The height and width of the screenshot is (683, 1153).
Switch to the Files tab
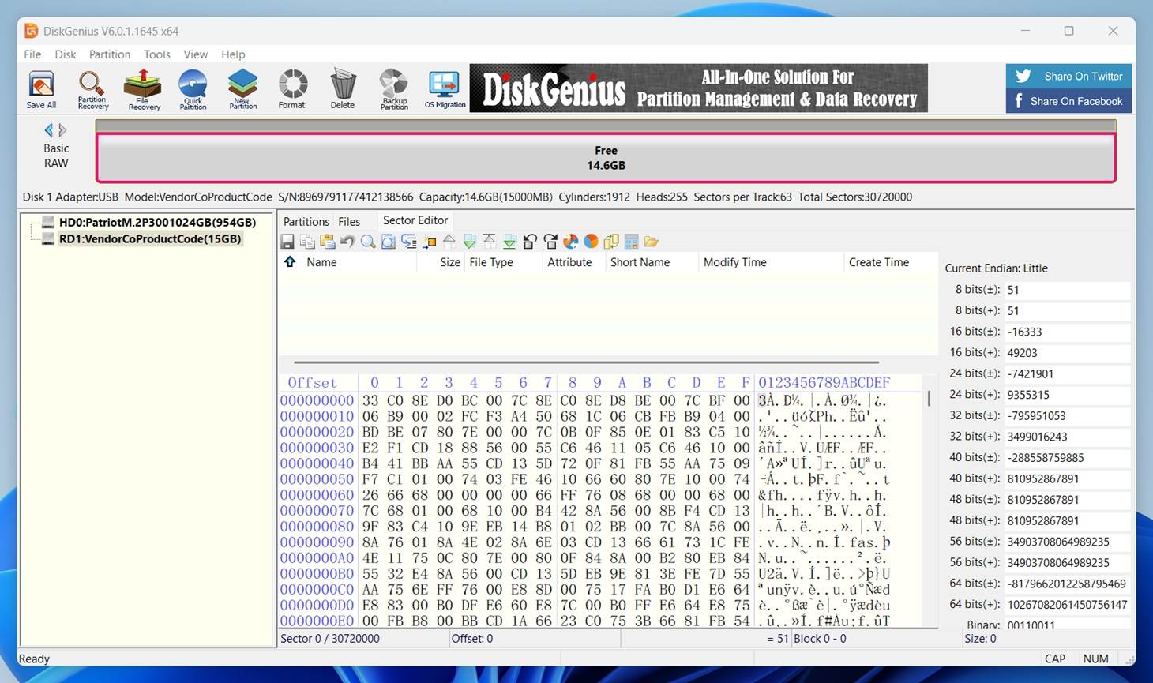coord(349,222)
